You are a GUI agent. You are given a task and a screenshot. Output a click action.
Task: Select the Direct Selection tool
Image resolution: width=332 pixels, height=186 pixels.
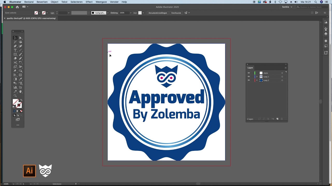(20, 38)
